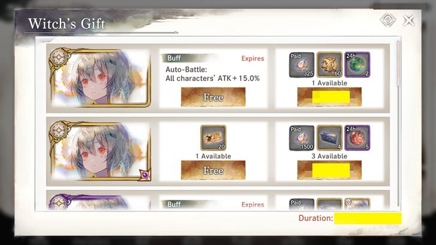Tap the ticket reward icon showing 20
The height and width of the screenshot is (245, 436).
point(213,138)
